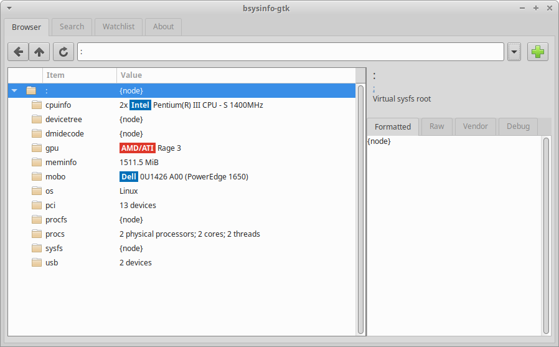
Task: Click the sysfs folder icon
Action: [37, 248]
